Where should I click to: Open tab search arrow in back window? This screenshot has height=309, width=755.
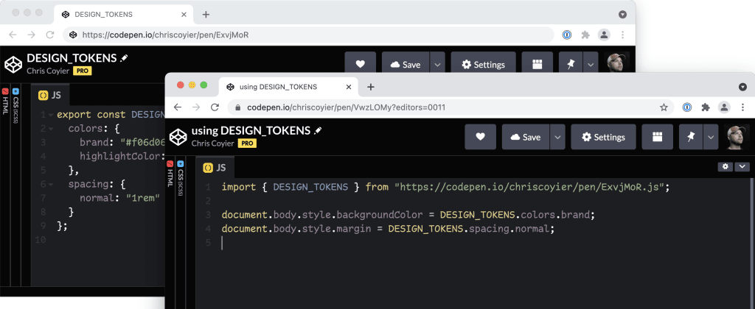coord(622,15)
